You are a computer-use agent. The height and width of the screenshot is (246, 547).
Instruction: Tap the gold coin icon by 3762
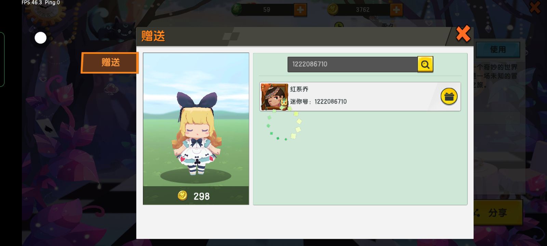tap(333, 9)
